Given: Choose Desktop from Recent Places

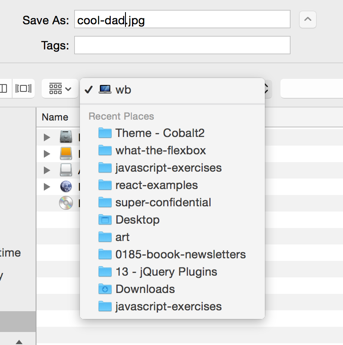Looking at the screenshot, I should coord(172,220).
